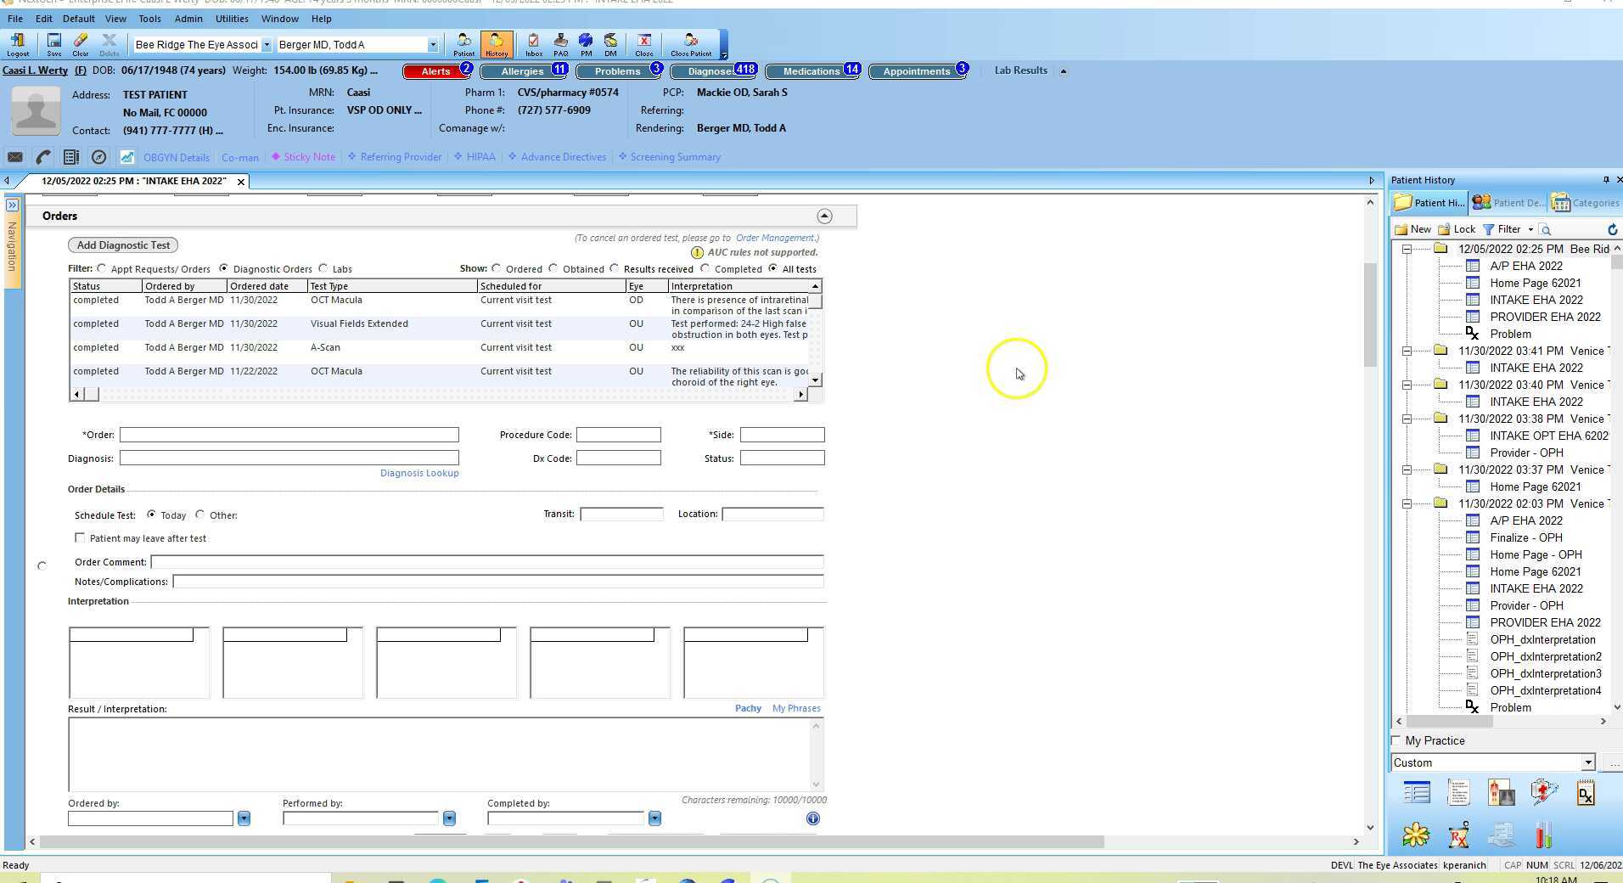Collapse the 12/05/2022 02:25 PM encounter folder
Screen dimensions: 1623x883
click(x=1407, y=249)
